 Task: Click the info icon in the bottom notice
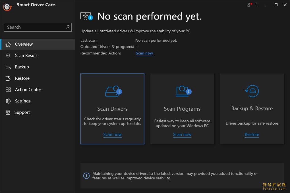coord(86,176)
